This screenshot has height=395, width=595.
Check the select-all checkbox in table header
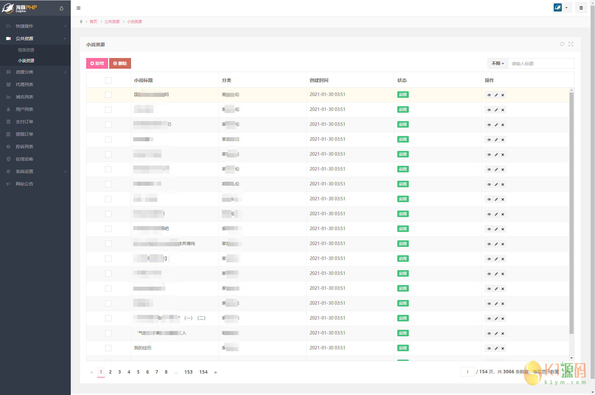[x=108, y=80]
